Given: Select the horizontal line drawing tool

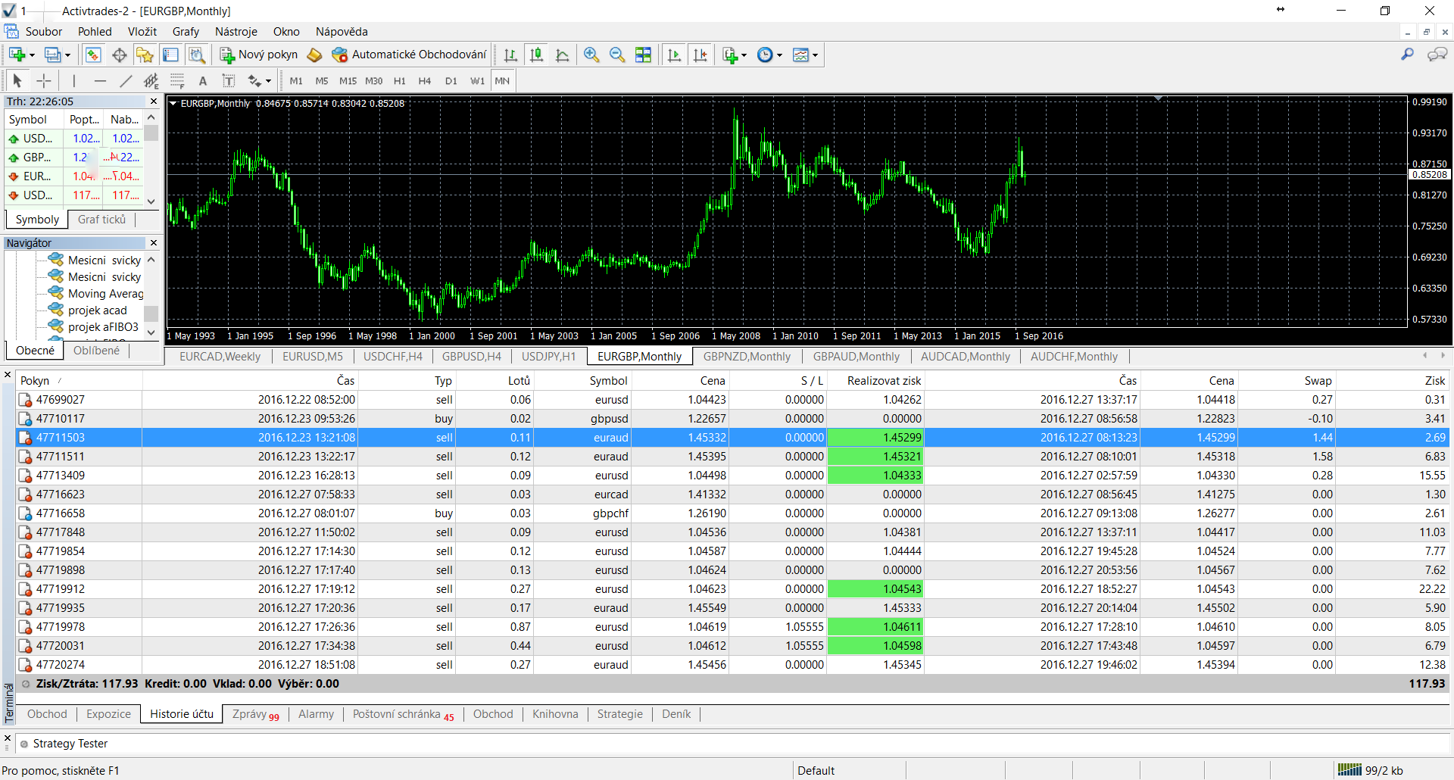Looking at the screenshot, I should pos(100,80).
